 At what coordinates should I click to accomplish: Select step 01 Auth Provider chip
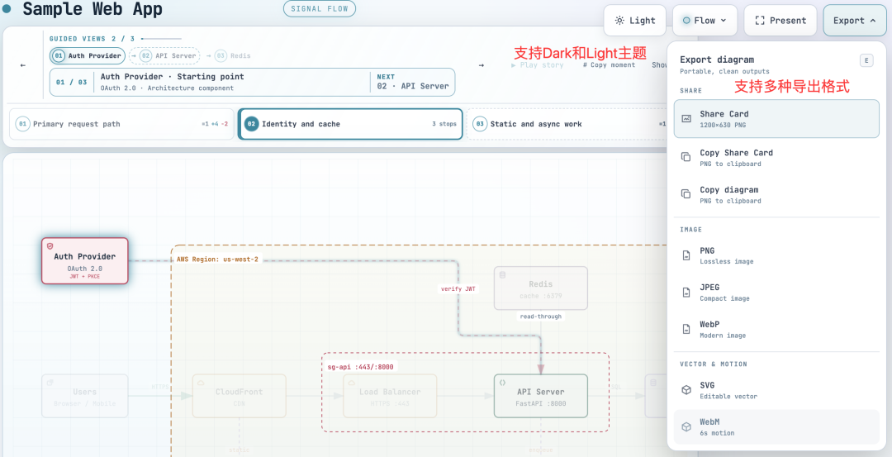pyautogui.click(x=88, y=55)
